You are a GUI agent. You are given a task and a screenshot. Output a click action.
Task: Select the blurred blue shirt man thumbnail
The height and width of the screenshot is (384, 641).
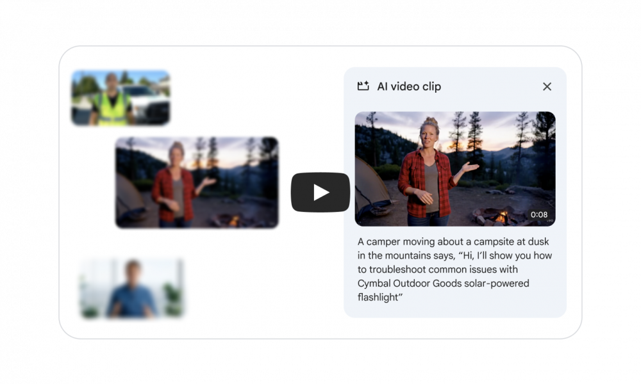[131, 288]
